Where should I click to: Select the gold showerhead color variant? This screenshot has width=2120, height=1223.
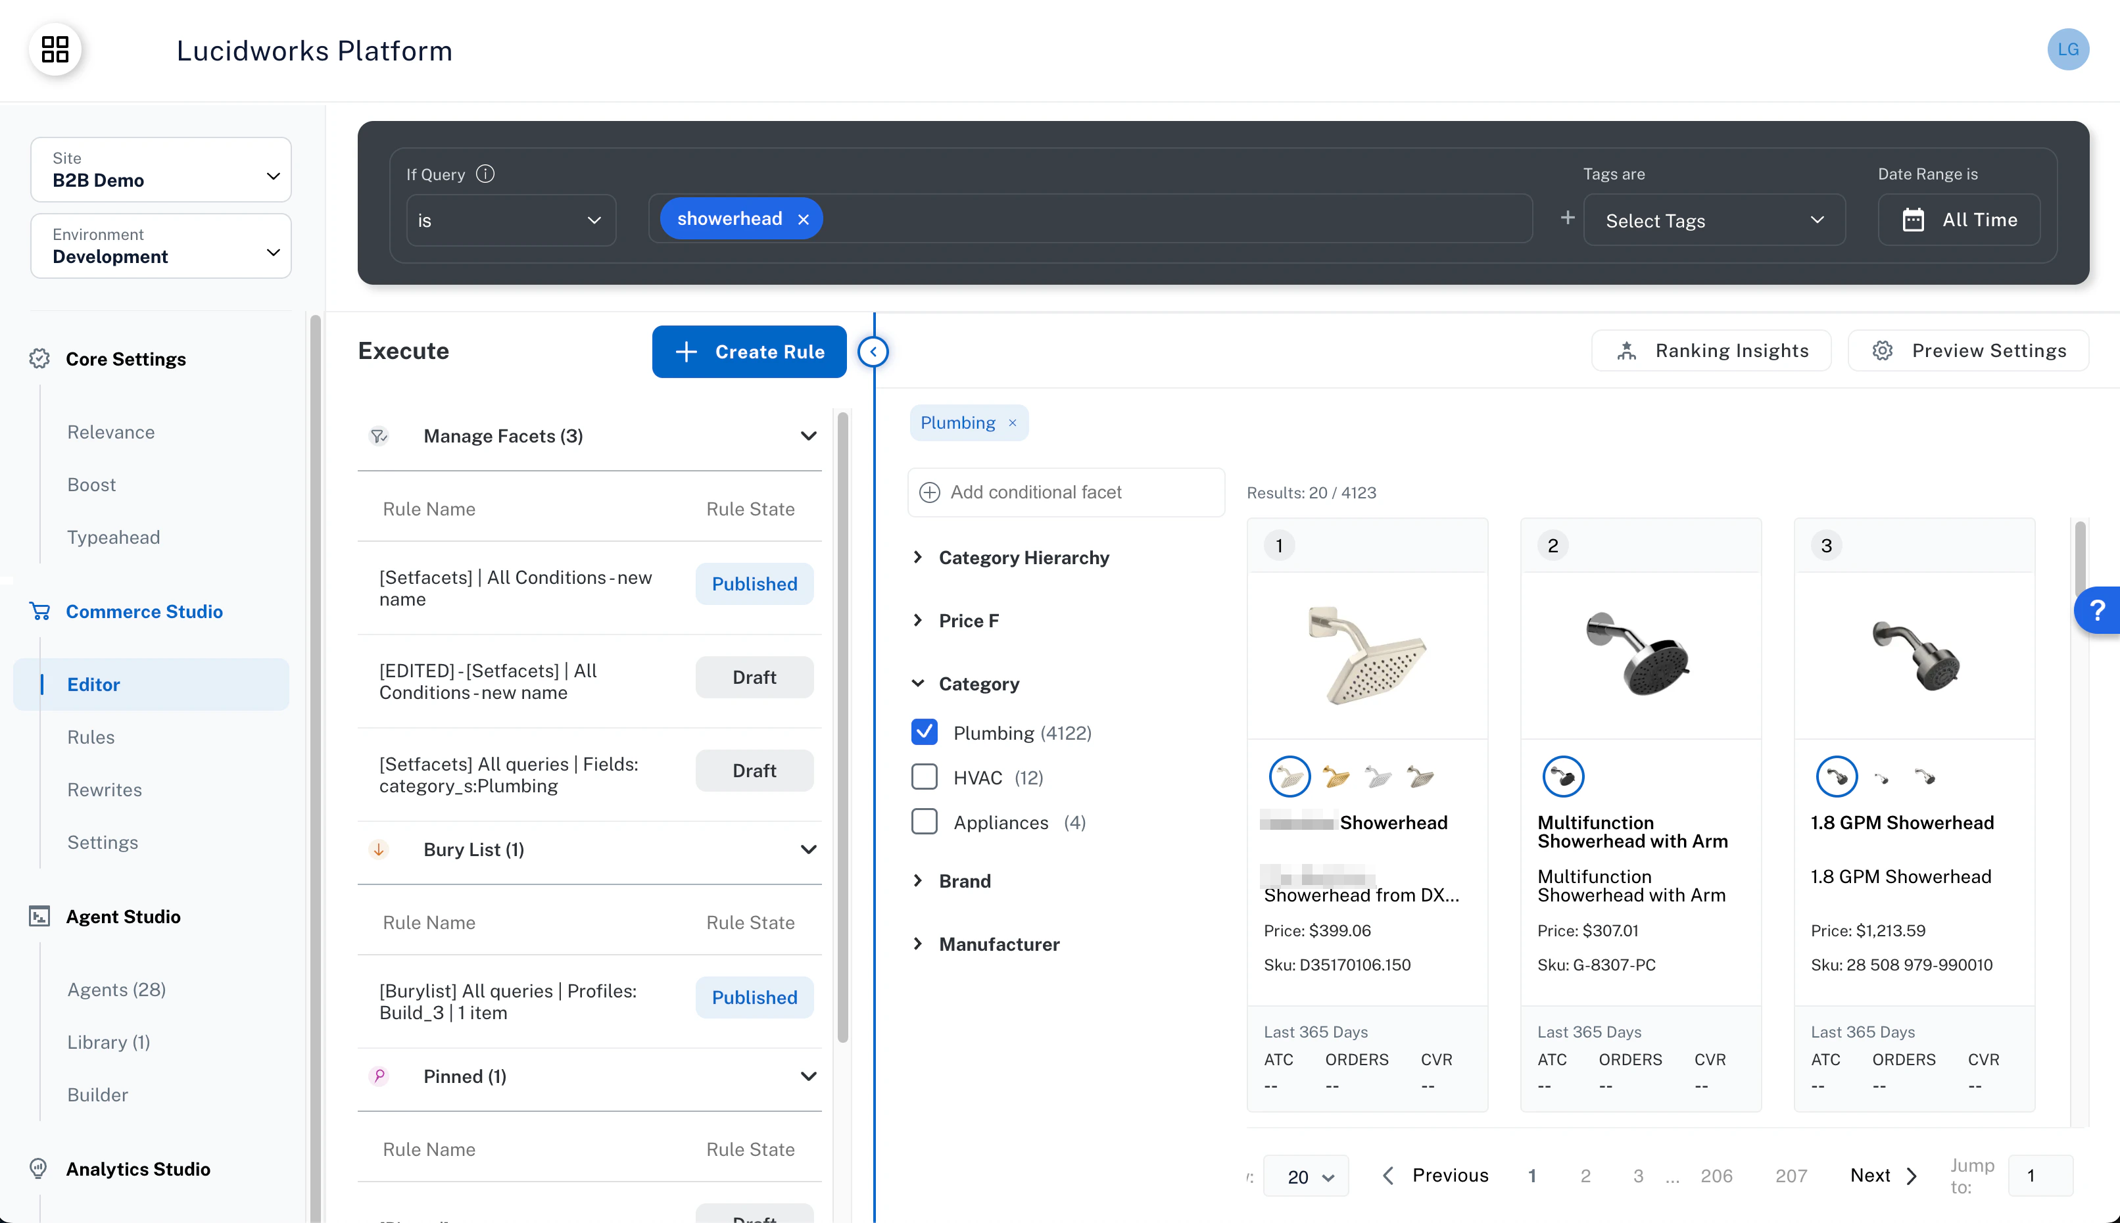[1336, 777]
